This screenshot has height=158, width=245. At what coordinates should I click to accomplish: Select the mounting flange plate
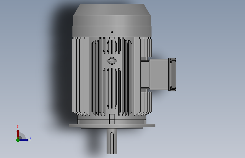pyautogui.click(x=112, y=126)
